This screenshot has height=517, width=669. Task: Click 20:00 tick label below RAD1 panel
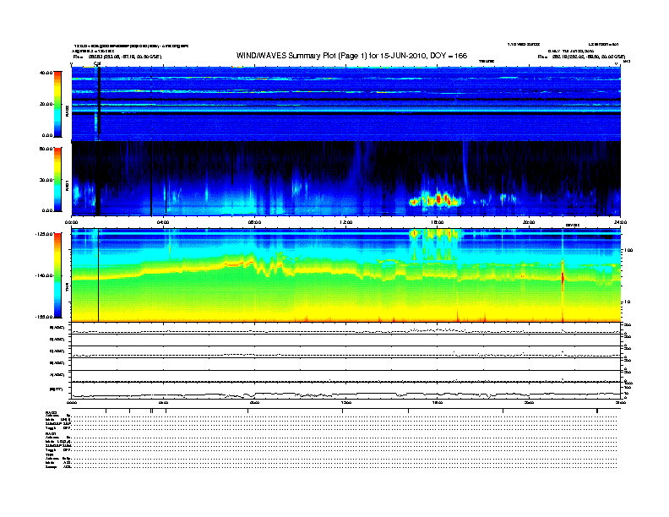click(529, 222)
